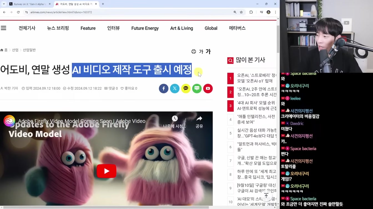
Task: Click the 산업 breadcrumb link
Action: coord(15,50)
